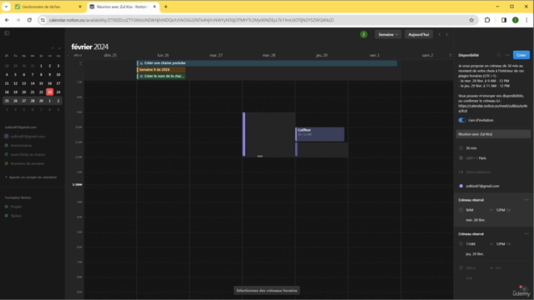Toggle Numéros de semaine calendar
Screen dimensions: 534x300
[x=6, y=163]
